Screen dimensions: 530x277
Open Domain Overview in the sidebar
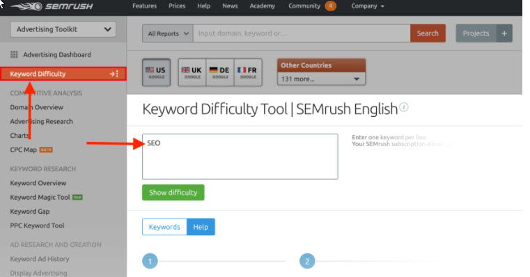36,107
